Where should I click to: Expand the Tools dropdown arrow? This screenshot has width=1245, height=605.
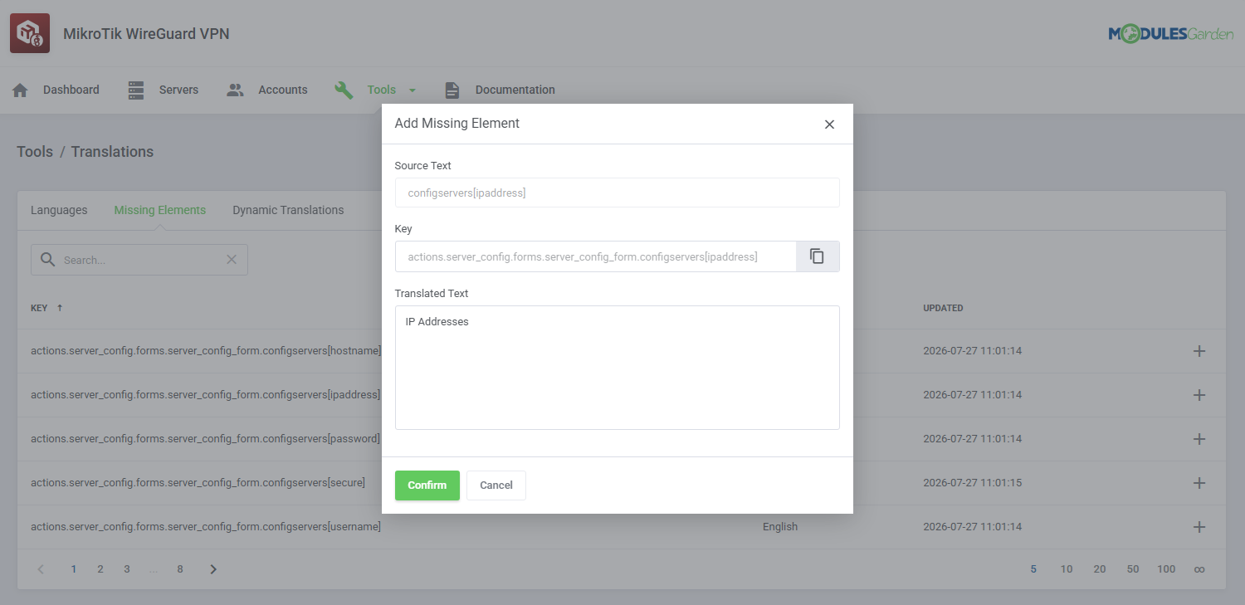pos(413,90)
